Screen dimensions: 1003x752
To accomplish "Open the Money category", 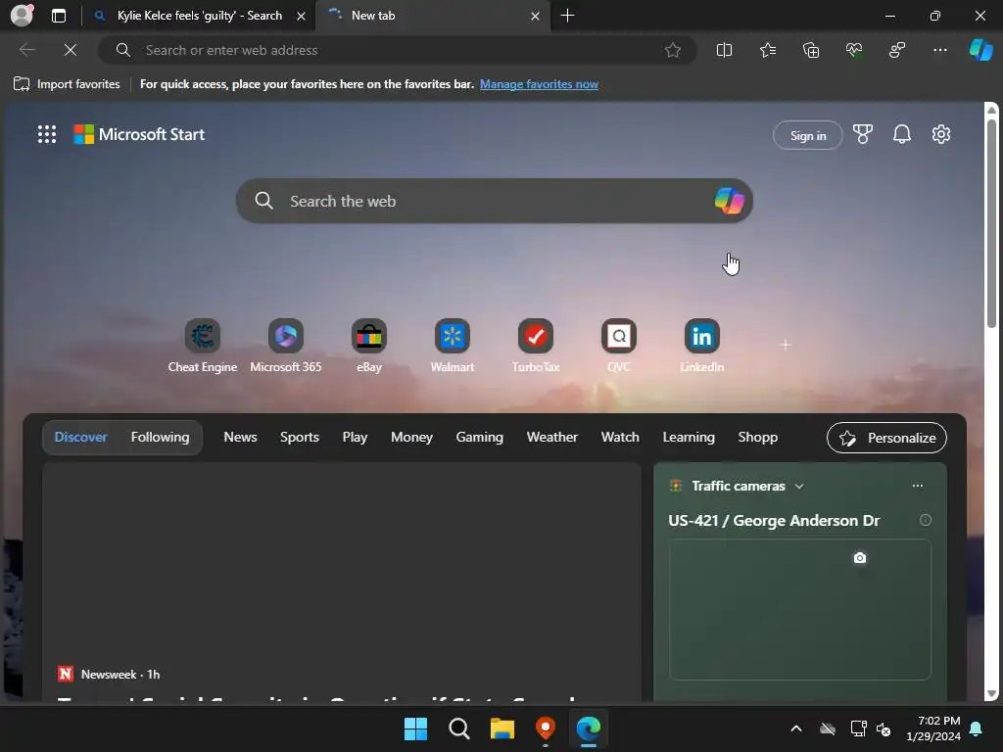I will [x=411, y=438].
